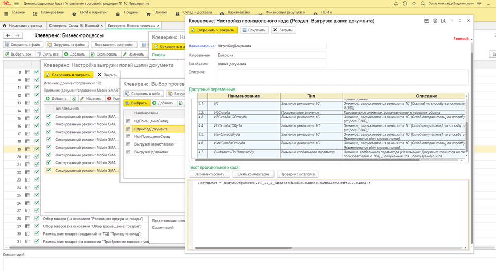Click the Закомментировать button
Viewport: 496px width, 271px height.
coord(209,174)
